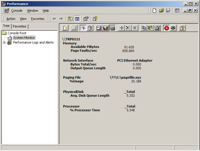This screenshot has width=200, height=151.
Task: Click the 91.620 value
Action: pos(129,47)
